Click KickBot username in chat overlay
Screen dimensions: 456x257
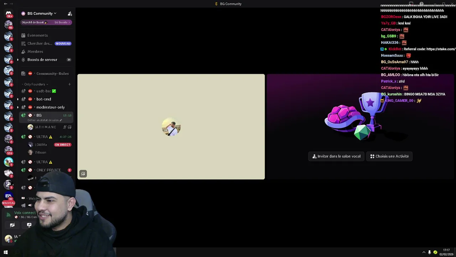[395, 49]
